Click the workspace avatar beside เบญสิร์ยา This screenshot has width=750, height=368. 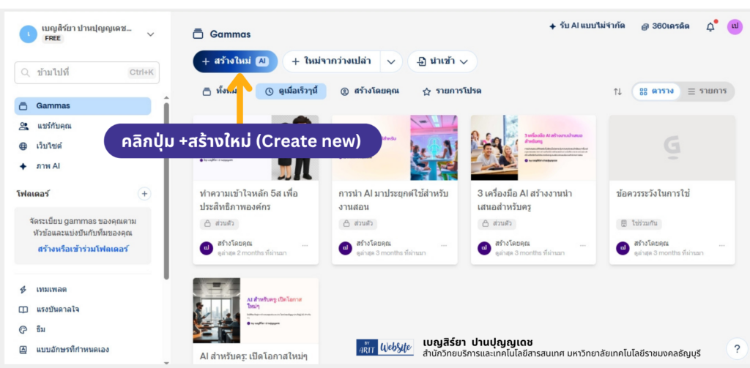coord(29,34)
